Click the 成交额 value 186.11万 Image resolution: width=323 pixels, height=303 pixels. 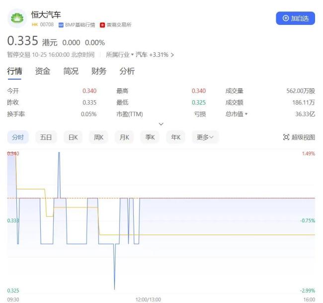click(x=304, y=102)
